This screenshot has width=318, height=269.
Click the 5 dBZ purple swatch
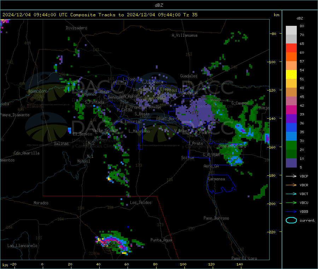[291, 163]
